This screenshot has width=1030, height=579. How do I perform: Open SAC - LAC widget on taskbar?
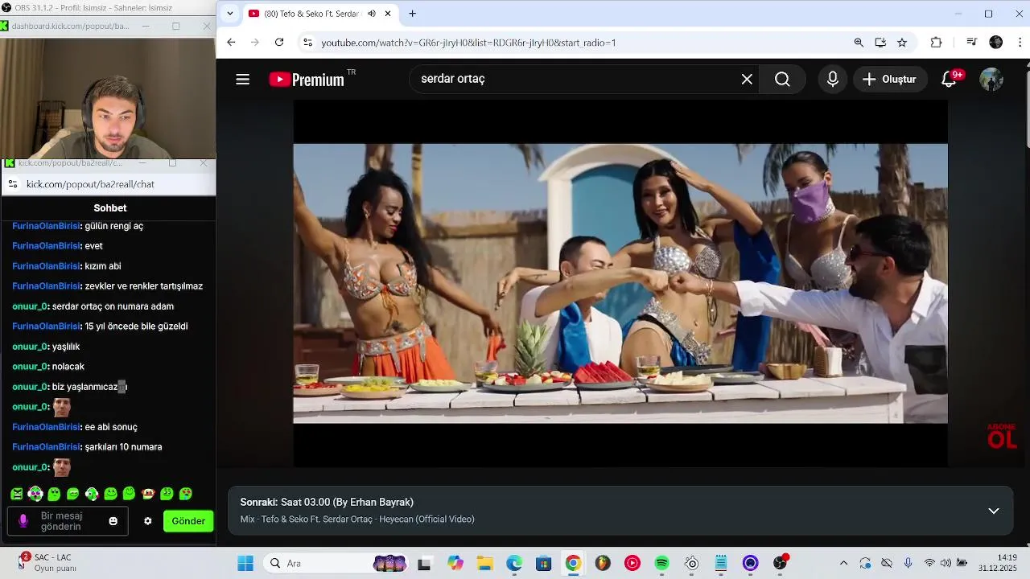[48, 563]
